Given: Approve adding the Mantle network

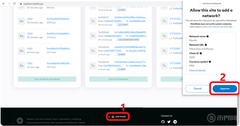Looking at the screenshot, I should click(x=224, y=88).
